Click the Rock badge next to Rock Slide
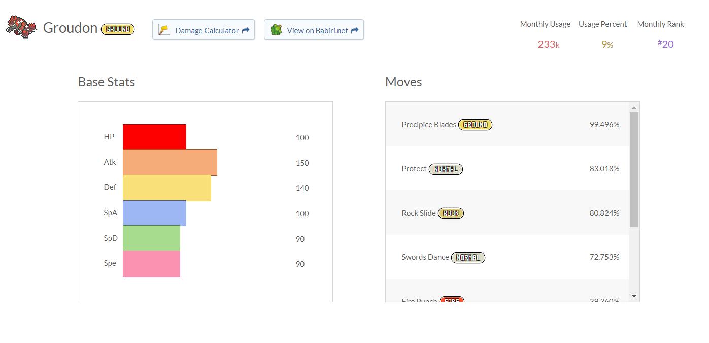The width and height of the screenshot is (709, 343). pos(451,213)
